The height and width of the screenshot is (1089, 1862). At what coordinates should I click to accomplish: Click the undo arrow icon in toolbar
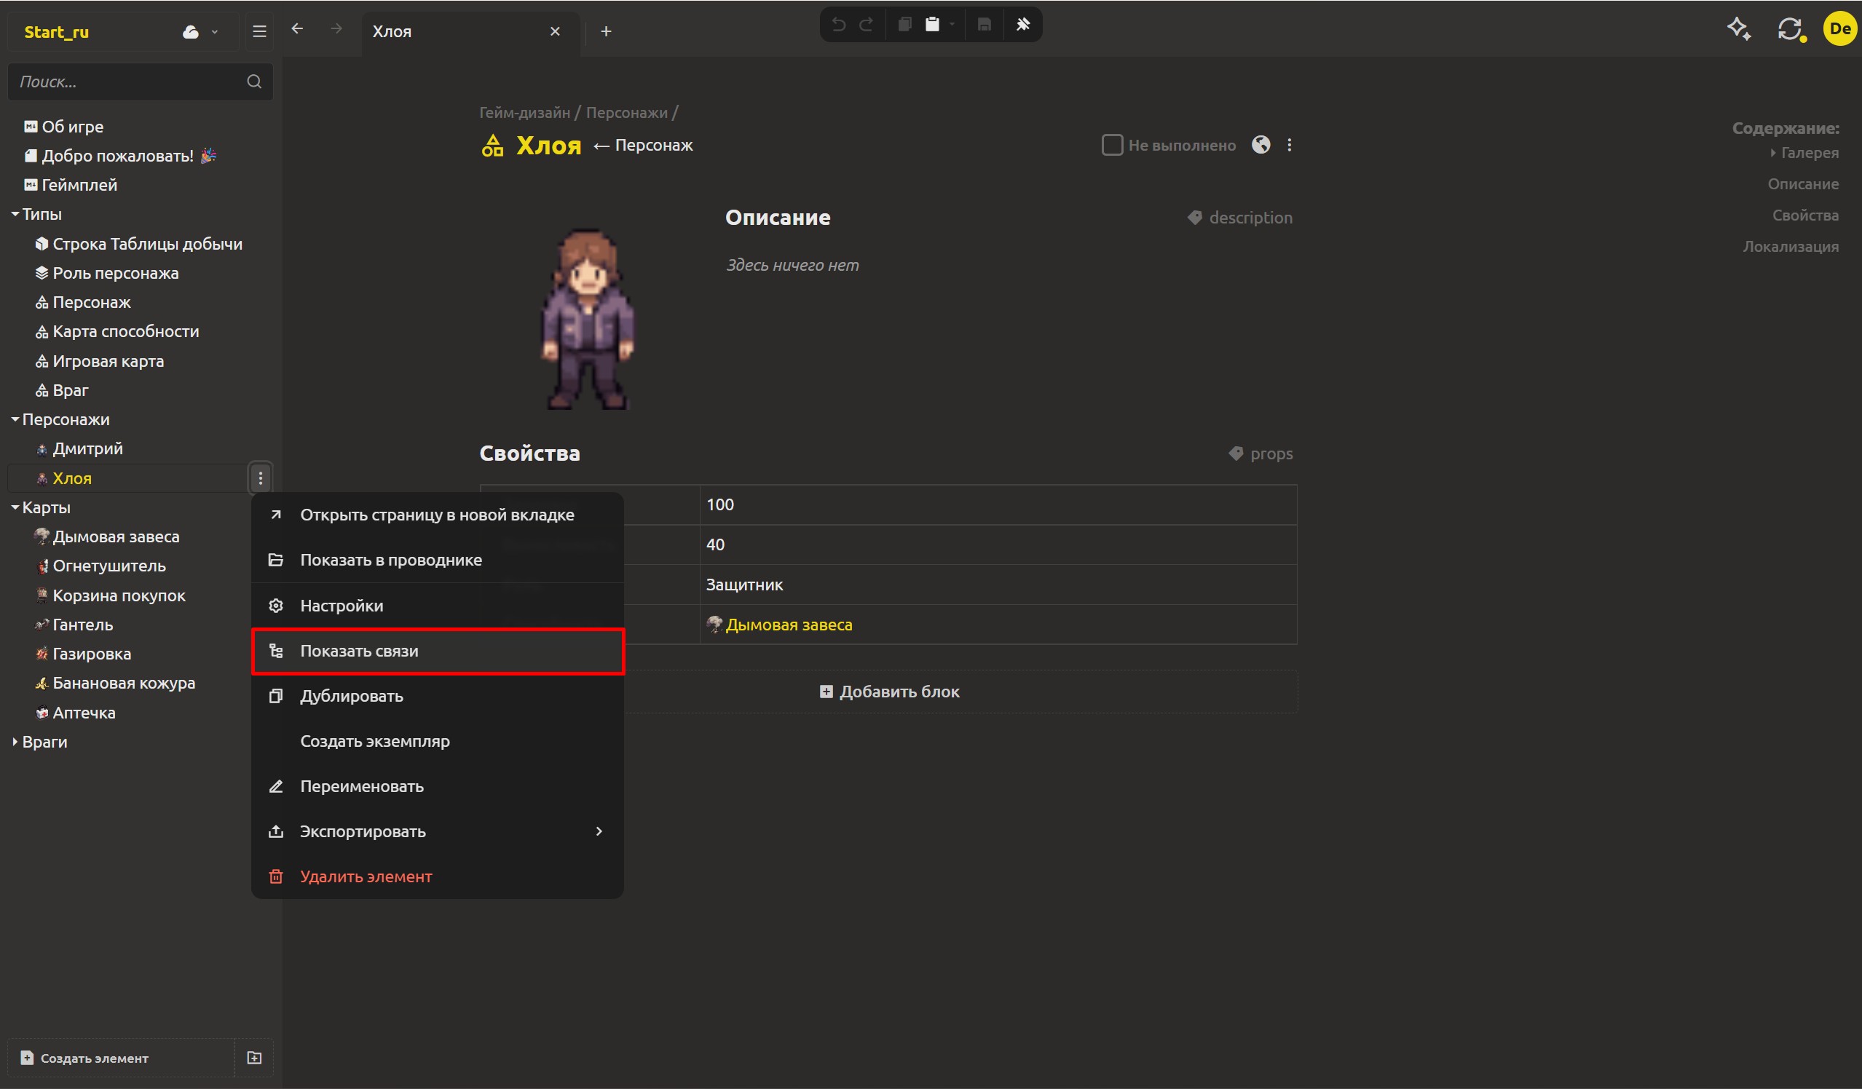[838, 24]
